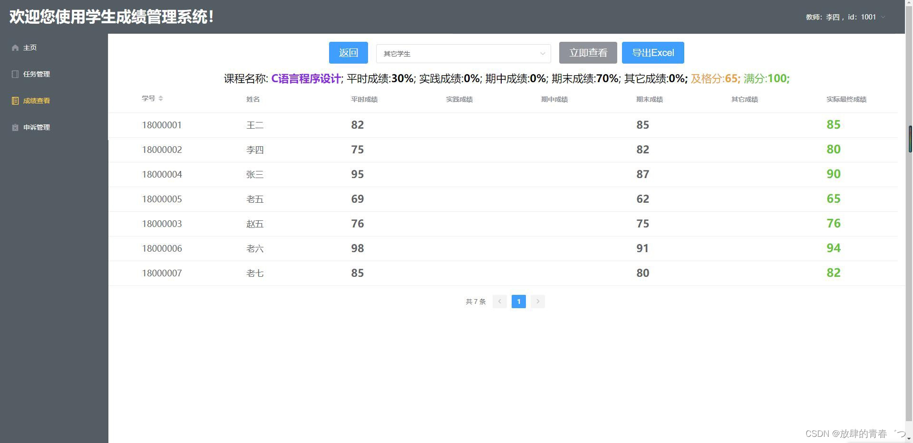Go to next page arrow in pagination
Screen dimensions: 913x443
tap(538, 302)
